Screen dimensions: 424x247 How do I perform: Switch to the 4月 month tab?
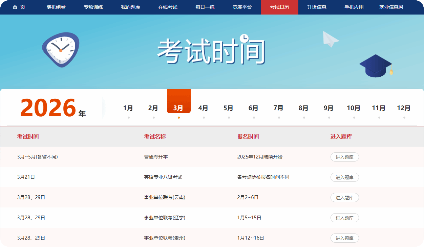tap(203, 108)
